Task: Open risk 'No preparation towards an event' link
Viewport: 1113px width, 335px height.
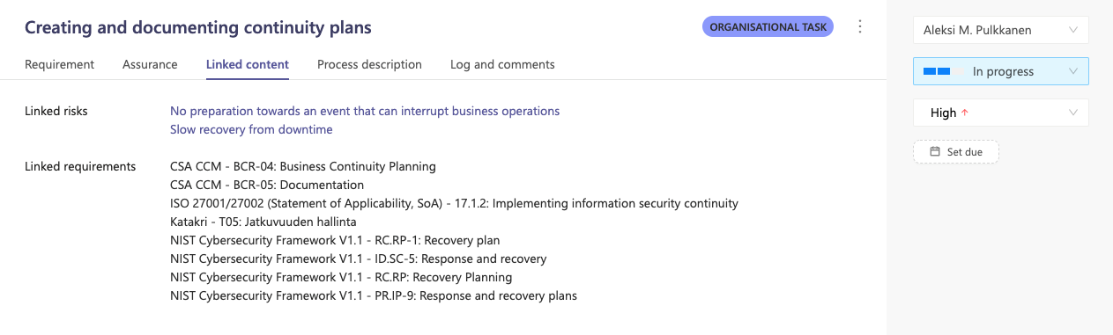Action: (365, 111)
